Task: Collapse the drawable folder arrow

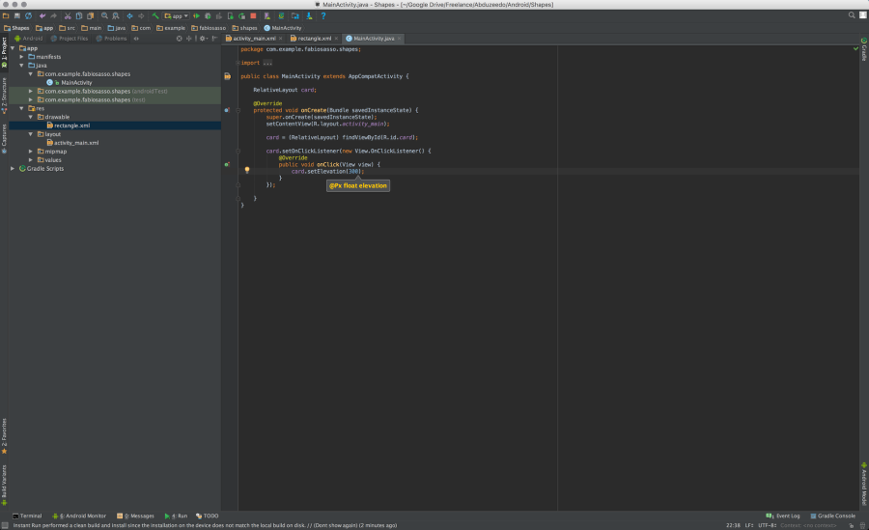Action: tap(31, 117)
